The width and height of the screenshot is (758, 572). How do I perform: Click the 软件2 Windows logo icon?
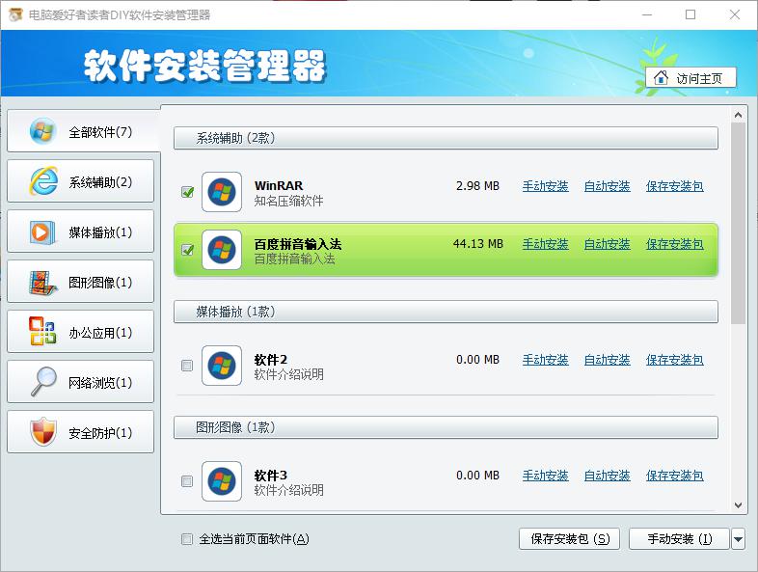coord(222,366)
